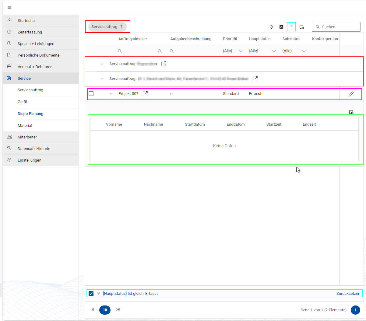Open Zeiterfassung in the sidebar
This screenshot has width=366, height=321.
point(30,32)
